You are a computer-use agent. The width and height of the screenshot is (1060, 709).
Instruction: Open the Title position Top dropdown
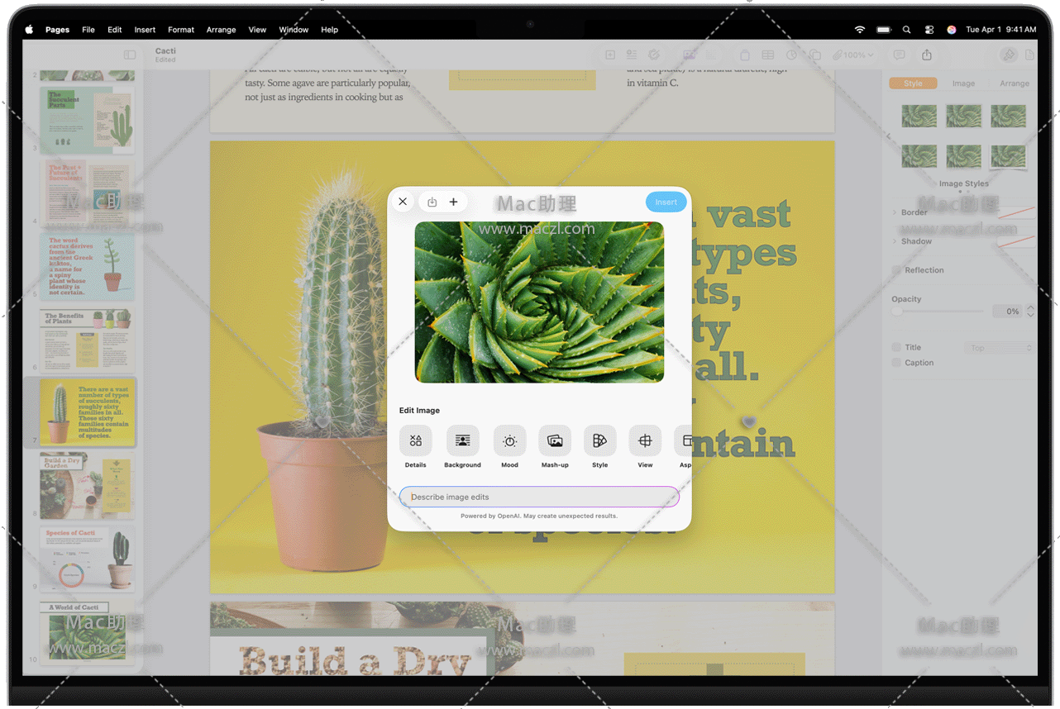(x=1000, y=348)
